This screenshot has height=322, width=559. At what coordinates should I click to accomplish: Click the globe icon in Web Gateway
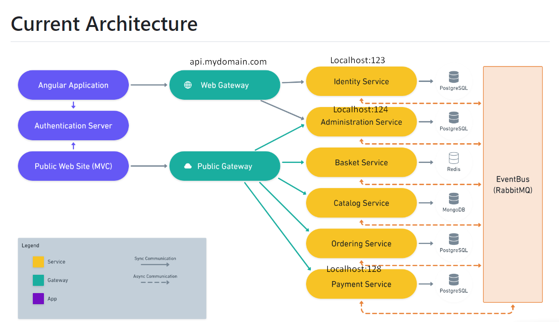188,85
